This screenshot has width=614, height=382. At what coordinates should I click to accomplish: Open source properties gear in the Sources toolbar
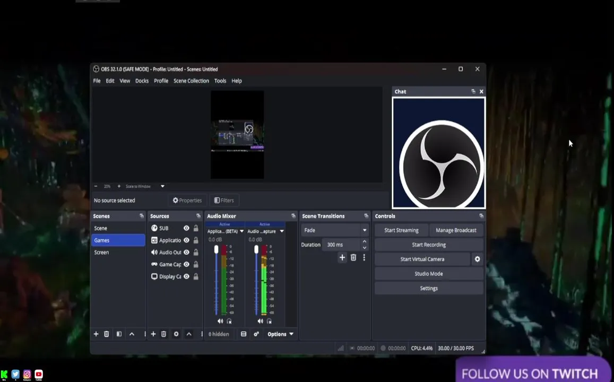pyautogui.click(x=176, y=334)
